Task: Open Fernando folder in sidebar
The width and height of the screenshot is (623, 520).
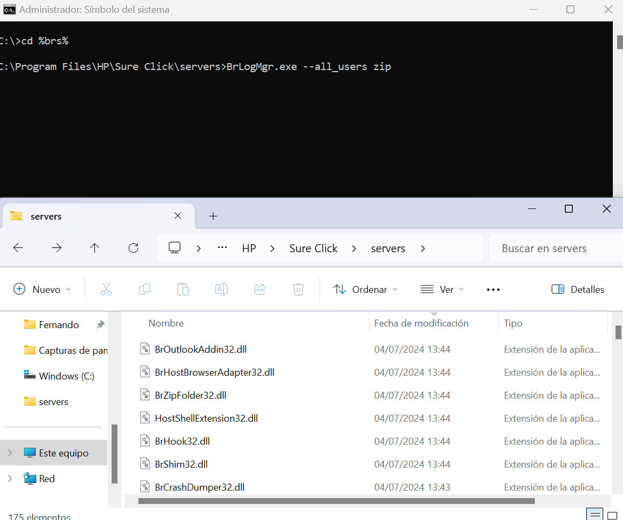Action: coord(59,324)
